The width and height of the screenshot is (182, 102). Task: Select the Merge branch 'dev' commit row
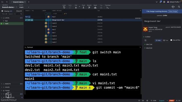pos(83,20)
